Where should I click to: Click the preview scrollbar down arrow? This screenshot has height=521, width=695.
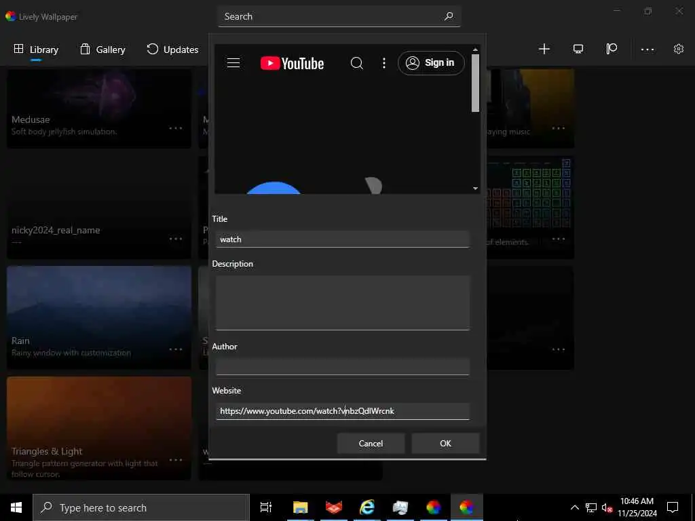click(475, 189)
